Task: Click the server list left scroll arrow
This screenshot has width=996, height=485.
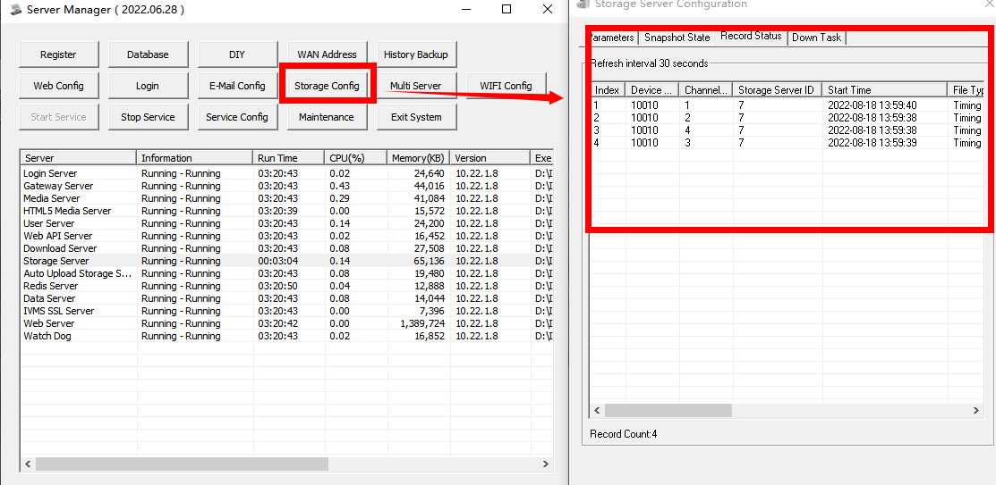Action: [27, 464]
